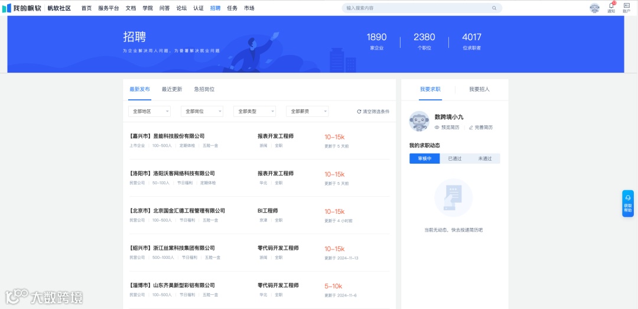Image resolution: width=638 pixels, height=309 pixels.
Task: Switch to the 急招岗位 tab
Action: click(x=204, y=89)
